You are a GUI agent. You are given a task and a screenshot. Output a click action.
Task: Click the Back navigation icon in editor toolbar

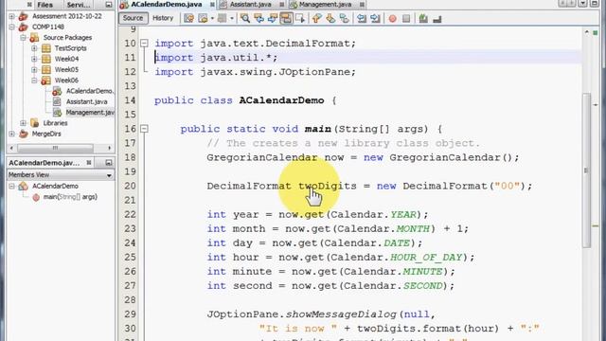pyautogui.click(x=203, y=18)
